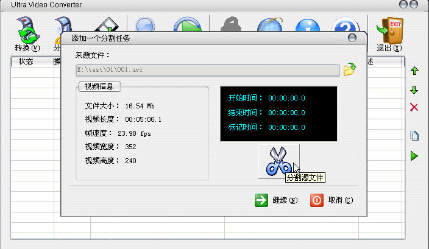The image size is (429, 249).
Task: Close the split task dialog with round button
Action: (352, 38)
